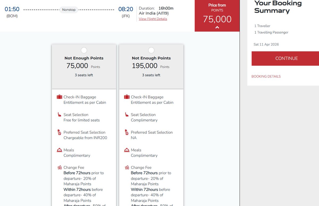This screenshot has height=206, width=319.
Task: Click '3 seats left' in 195,000 card
Action: pyautogui.click(x=151, y=75)
